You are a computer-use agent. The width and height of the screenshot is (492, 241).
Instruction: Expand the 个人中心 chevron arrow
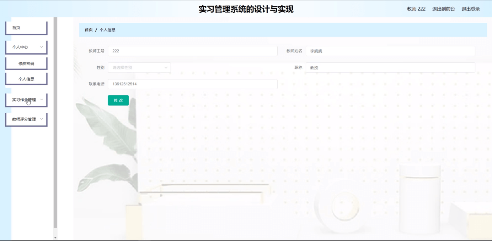pos(42,47)
